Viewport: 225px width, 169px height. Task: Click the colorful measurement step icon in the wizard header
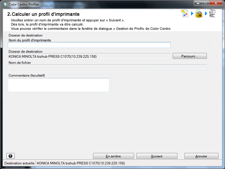coord(185,14)
